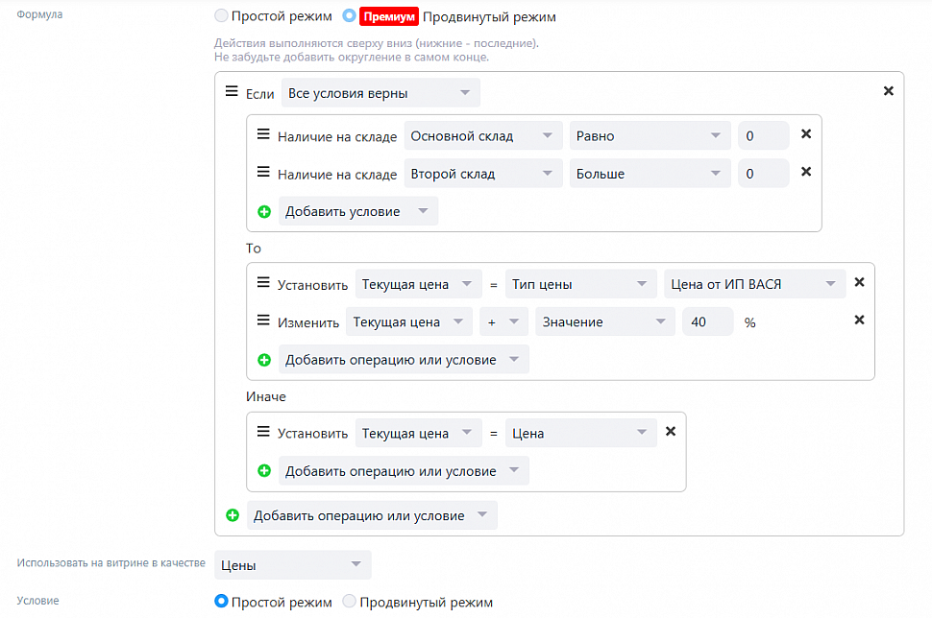This screenshot has width=932, height=618.
Task: Open 'Тип цены' dropdown
Action: click(580, 284)
